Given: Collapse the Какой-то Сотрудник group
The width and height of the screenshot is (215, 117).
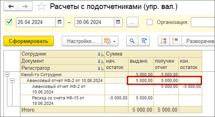Looking at the screenshot, I should (7, 75).
